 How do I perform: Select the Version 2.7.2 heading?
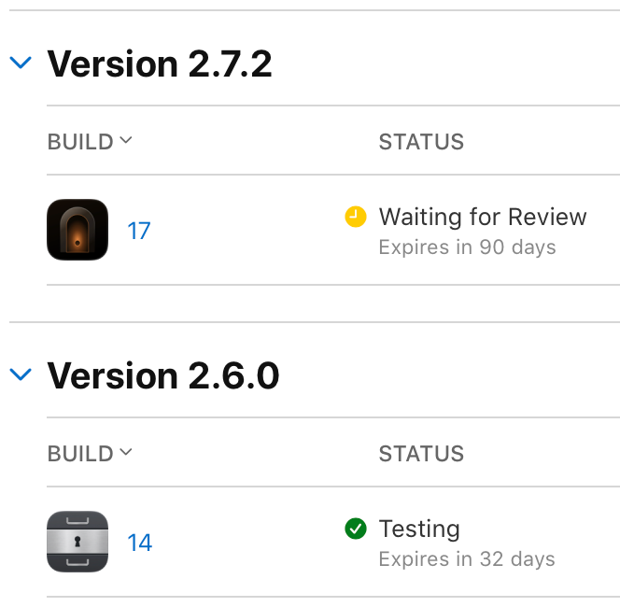(x=160, y=64)
